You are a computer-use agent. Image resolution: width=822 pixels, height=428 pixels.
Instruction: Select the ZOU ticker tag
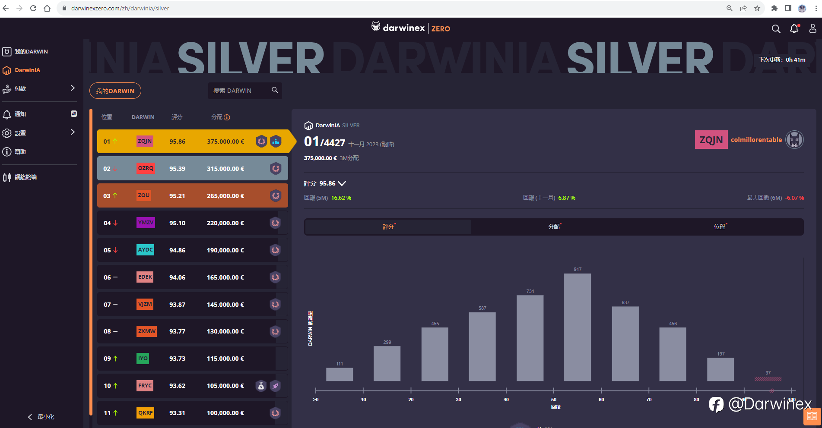pyautogui.click(x=144, y=195)
